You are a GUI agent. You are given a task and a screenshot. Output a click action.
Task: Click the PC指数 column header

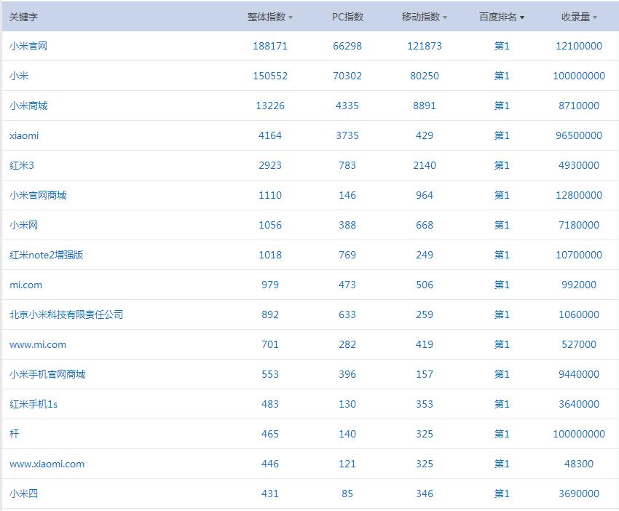point(347,17)
